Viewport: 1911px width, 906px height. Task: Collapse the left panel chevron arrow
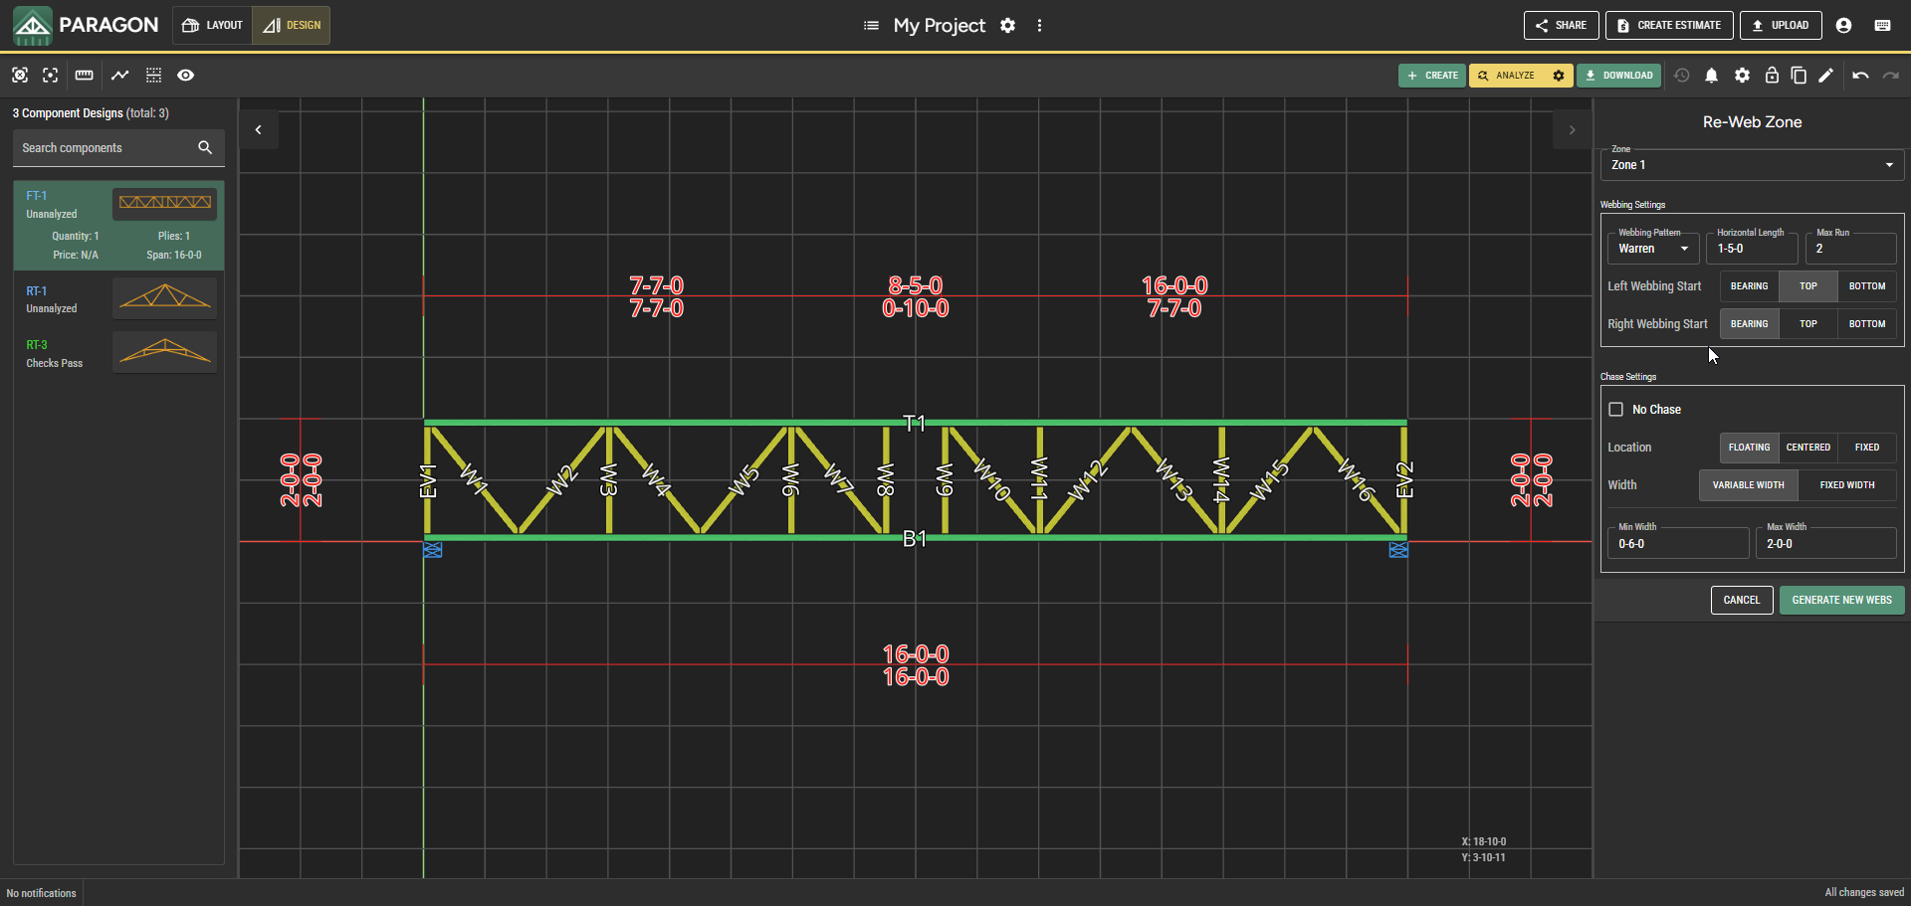tap(259, 130)
